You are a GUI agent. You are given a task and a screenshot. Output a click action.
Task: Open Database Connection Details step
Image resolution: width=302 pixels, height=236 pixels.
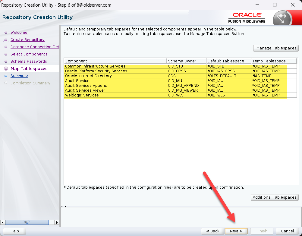tap(35, 47)
